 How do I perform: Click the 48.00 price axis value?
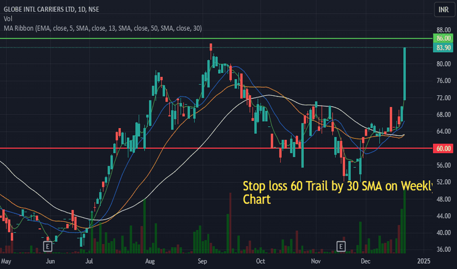coord(444,199)
